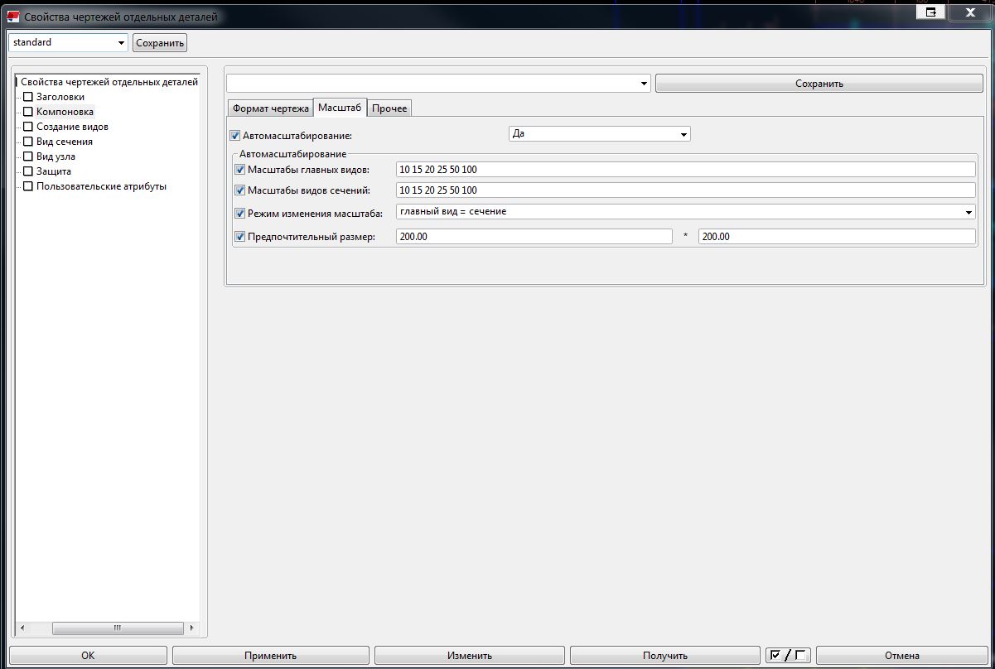Click the Масштабы видов сечений input field

click(685, 190)
